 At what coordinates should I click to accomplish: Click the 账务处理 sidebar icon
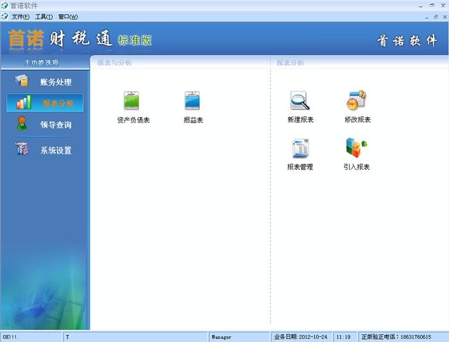[x=22, y=81]
